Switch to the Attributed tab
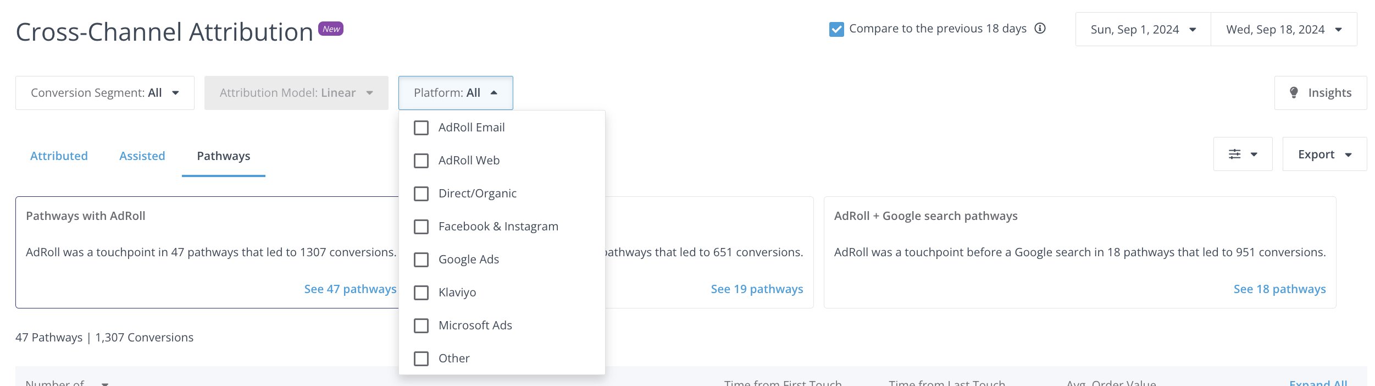The width and height of the screenshot is (1375, 386). (59, 156)
